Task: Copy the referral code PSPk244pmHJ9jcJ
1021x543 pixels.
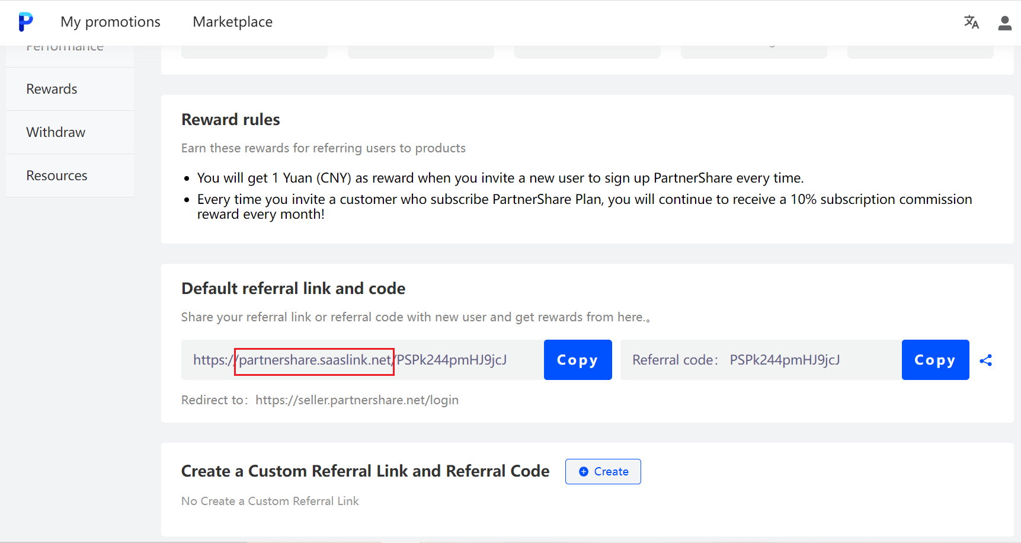Action: (x=935, y=360)
